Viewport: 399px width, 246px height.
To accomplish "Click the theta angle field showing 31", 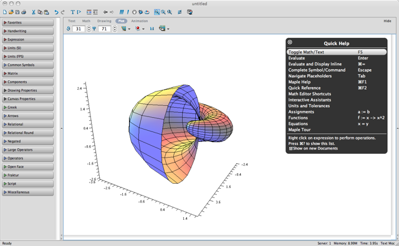I will click(x=79, y=29).
